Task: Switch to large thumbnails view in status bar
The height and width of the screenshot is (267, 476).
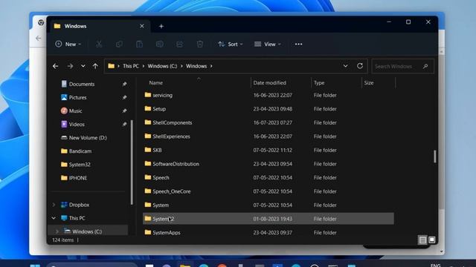Action: 431,240
